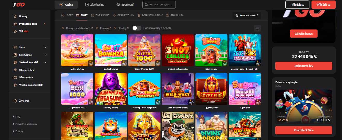Open the FAQ sidebar link
The width and height of the screenshot is (342, 140).
point(18,117)
